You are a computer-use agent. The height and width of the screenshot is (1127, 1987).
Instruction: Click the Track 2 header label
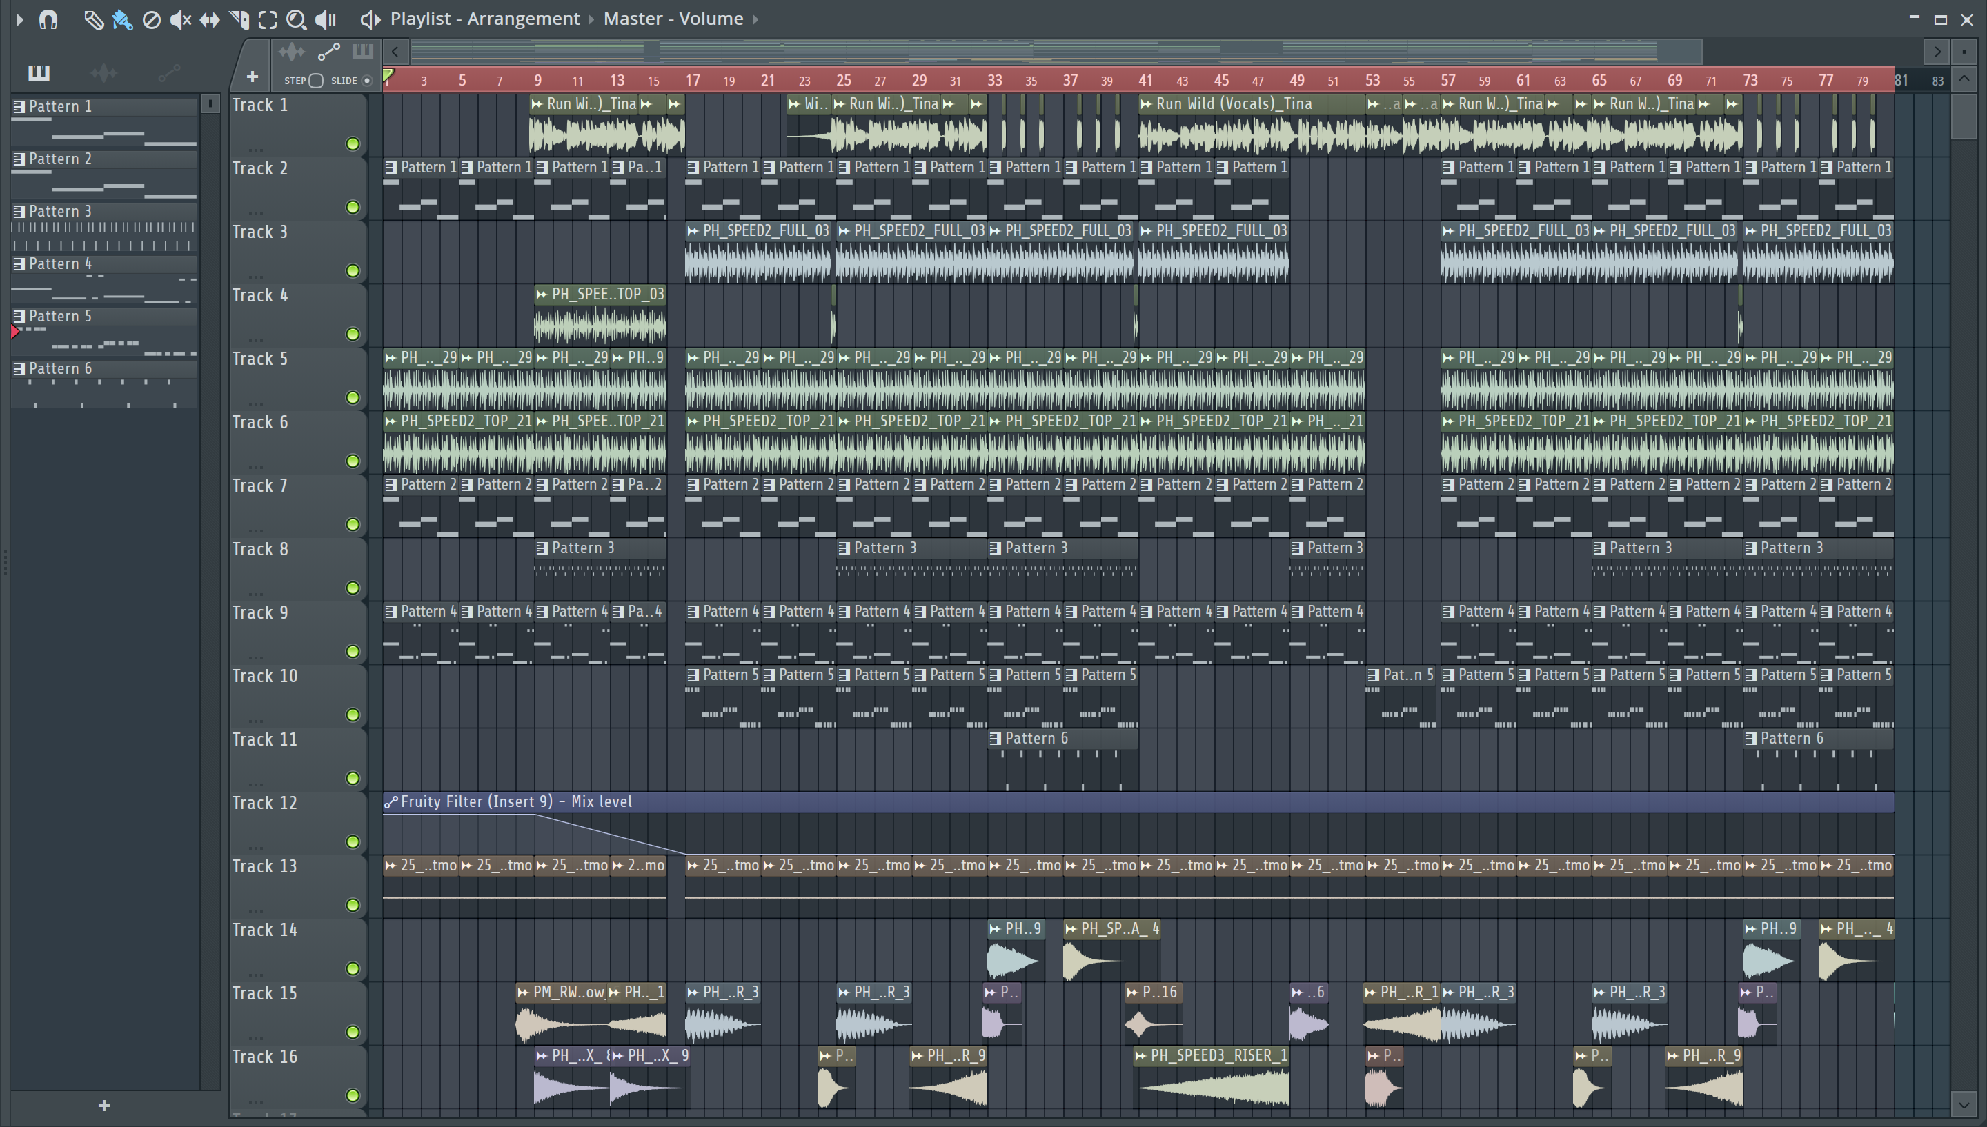(x=260, y=169)
